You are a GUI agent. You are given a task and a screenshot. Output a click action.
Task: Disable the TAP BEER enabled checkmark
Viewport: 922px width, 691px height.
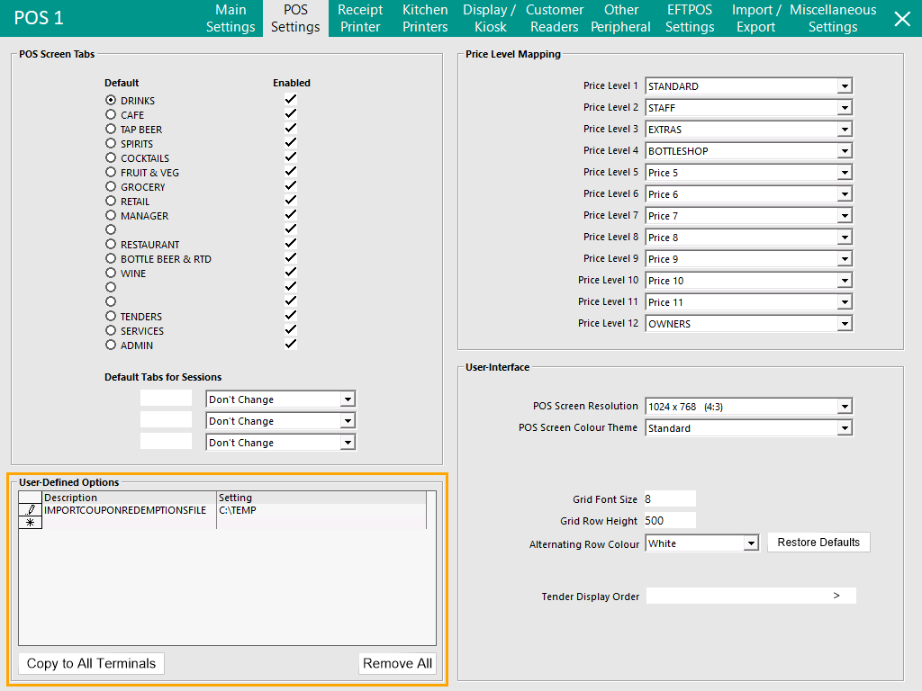tap(291, 129)
